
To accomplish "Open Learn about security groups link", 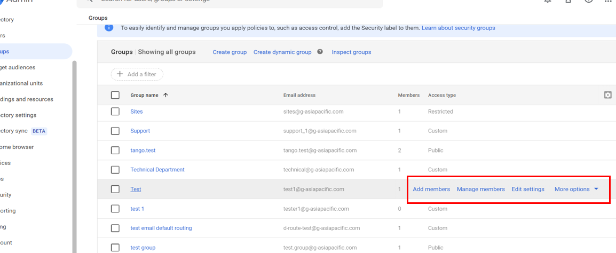I will (459, 28).
